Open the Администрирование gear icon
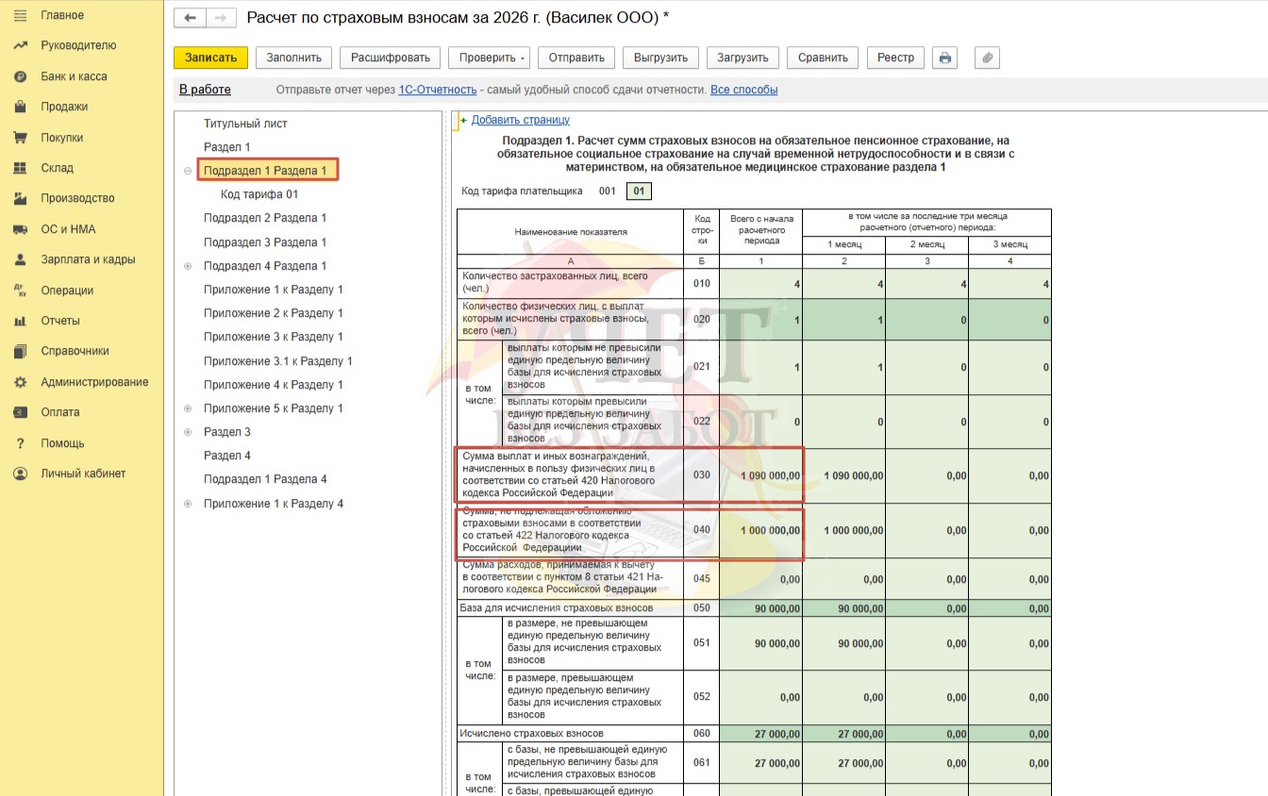Image resolution: width=1268 pixels, height=796 pixels. [20, 382]
